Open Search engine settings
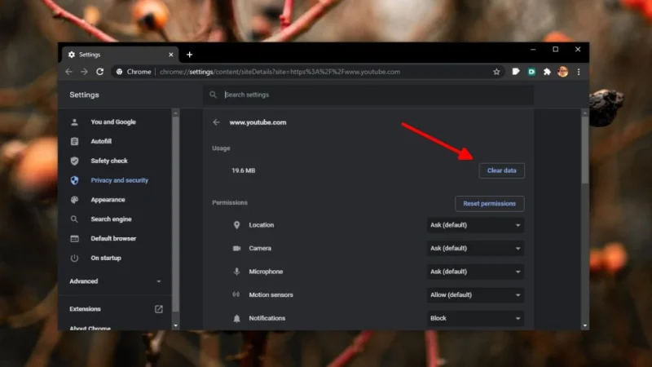The width and height of the screenshot is (652, 367). click(111, 219)
